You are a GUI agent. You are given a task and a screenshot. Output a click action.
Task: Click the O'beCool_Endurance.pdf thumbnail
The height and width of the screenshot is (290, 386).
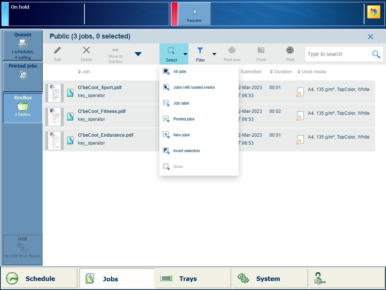[54, 140]
